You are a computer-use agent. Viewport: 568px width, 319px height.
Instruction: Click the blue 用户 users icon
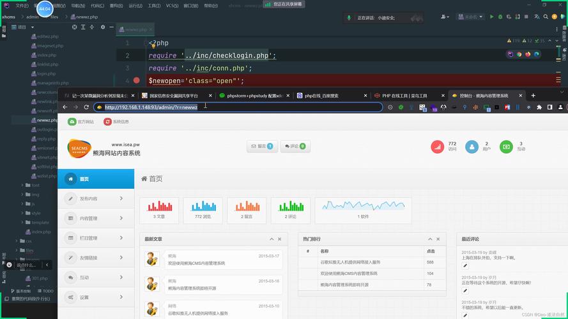click(x=472, y=147)
